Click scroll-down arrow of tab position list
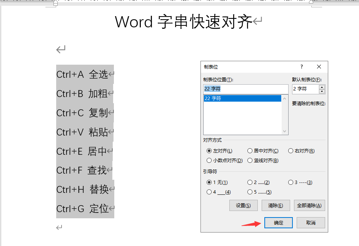This screenshot has width=359, height=246. (285, 131)
